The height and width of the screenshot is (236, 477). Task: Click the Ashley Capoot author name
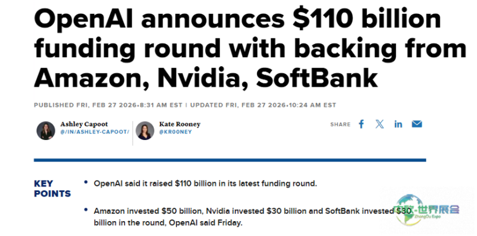pos(84,124)
